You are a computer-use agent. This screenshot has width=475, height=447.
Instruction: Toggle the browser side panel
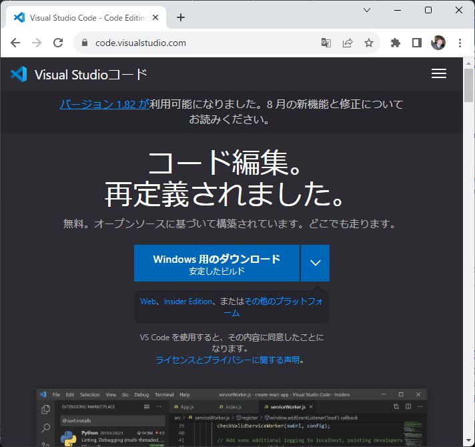(x=417, y=43)
